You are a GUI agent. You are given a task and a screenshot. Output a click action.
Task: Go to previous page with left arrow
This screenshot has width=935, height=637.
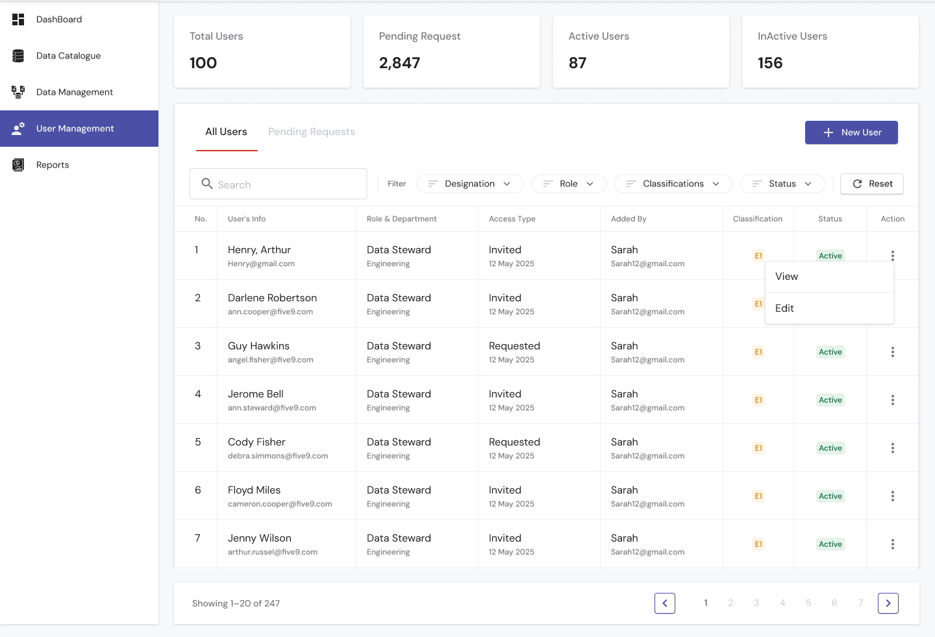coord(664,603)
